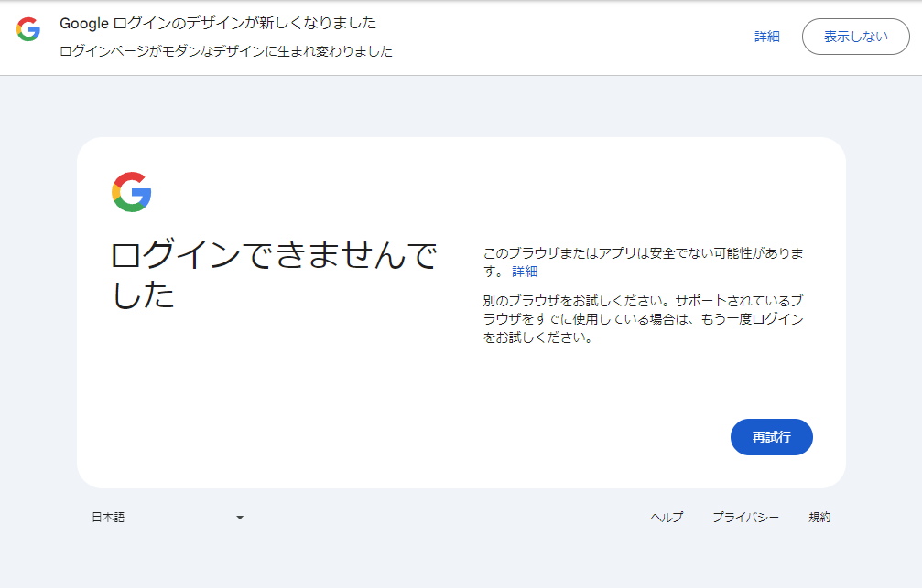Click the warning text このブラウザまたはアプリは安全でない
922x588 pixels.
pos(643,253)
